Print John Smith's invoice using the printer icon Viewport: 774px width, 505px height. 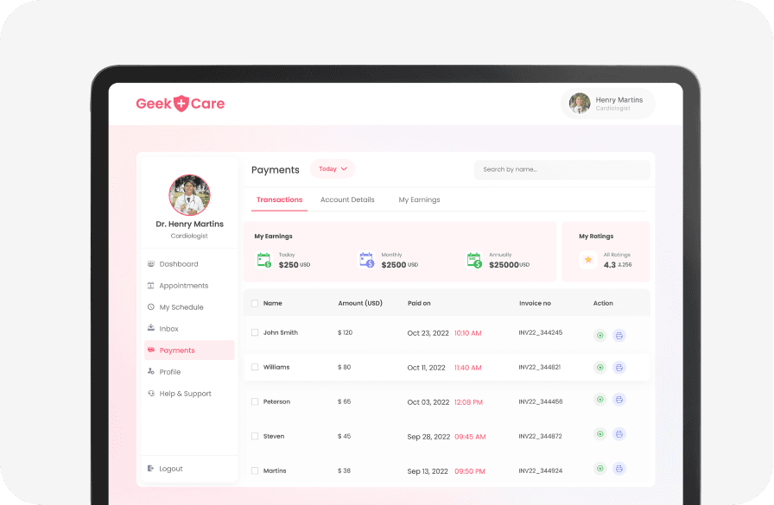619,335
